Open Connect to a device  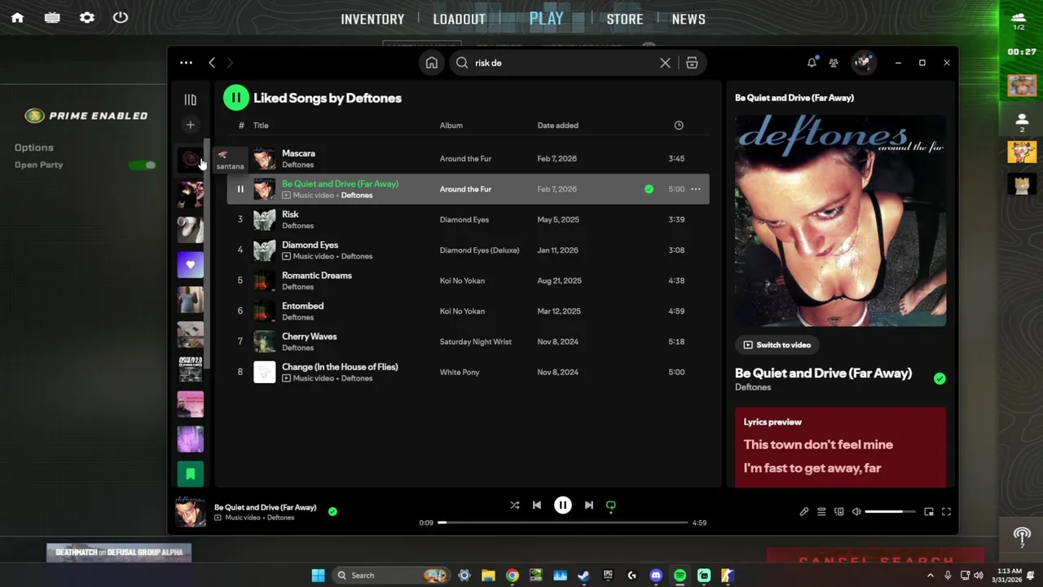click(x=838, y=512)
